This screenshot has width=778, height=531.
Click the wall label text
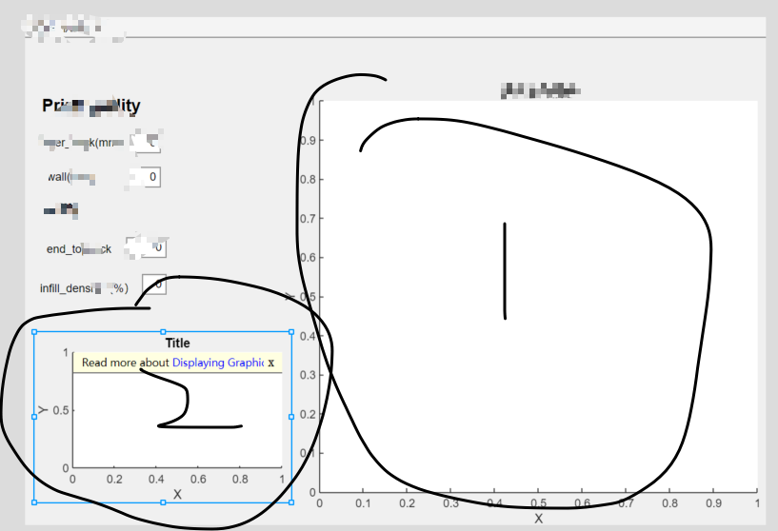pyautogui.click(x=71, y=177)
